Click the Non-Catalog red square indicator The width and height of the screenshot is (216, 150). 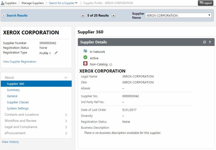85,64
